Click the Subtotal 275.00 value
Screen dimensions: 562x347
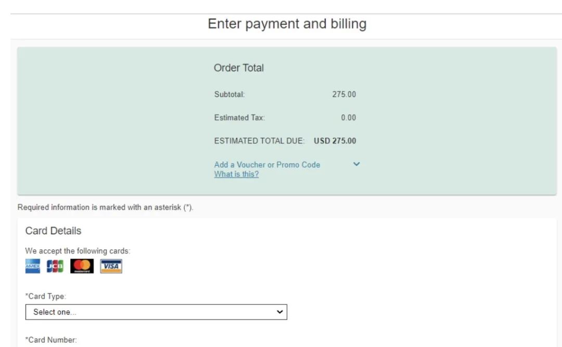(344, 95)
